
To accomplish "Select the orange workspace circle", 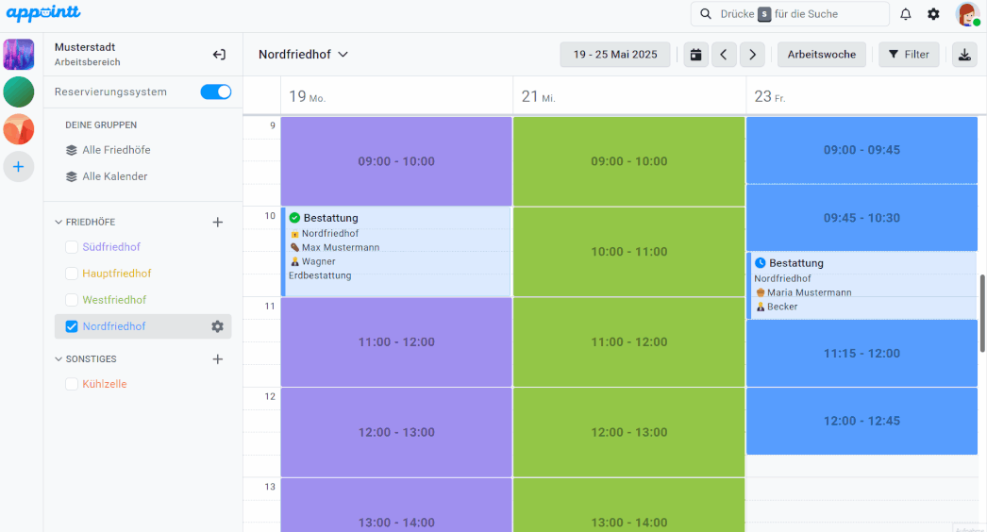I will 18,129.
